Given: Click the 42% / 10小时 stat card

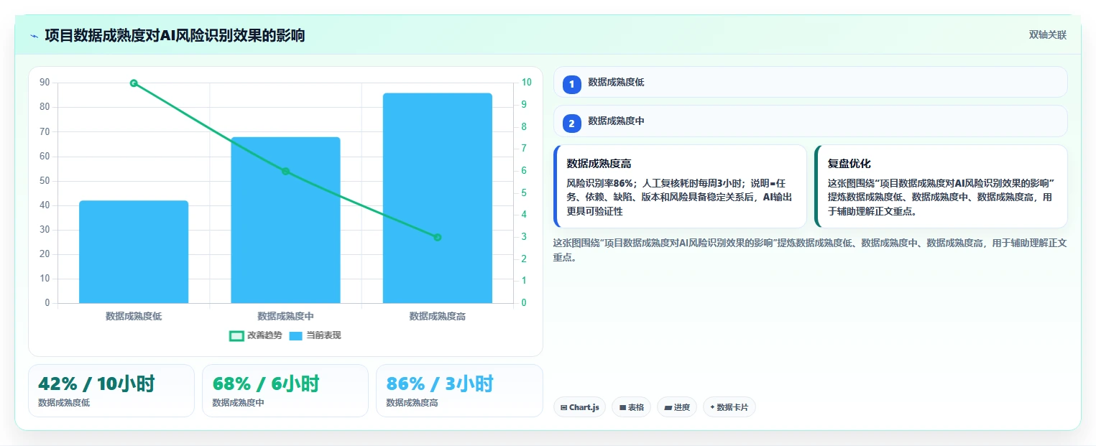Looking at the screenshot, I should click(111, 390).
